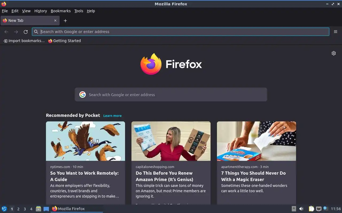The width and height of the screenshot is (342, 213).
Task: Focus the page center Google search field
Action: 171,95
